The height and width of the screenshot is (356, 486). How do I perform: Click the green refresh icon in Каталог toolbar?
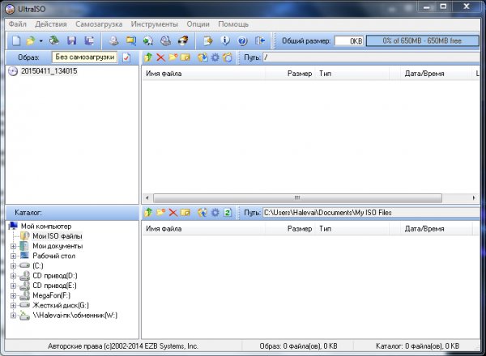pos(228,212)
